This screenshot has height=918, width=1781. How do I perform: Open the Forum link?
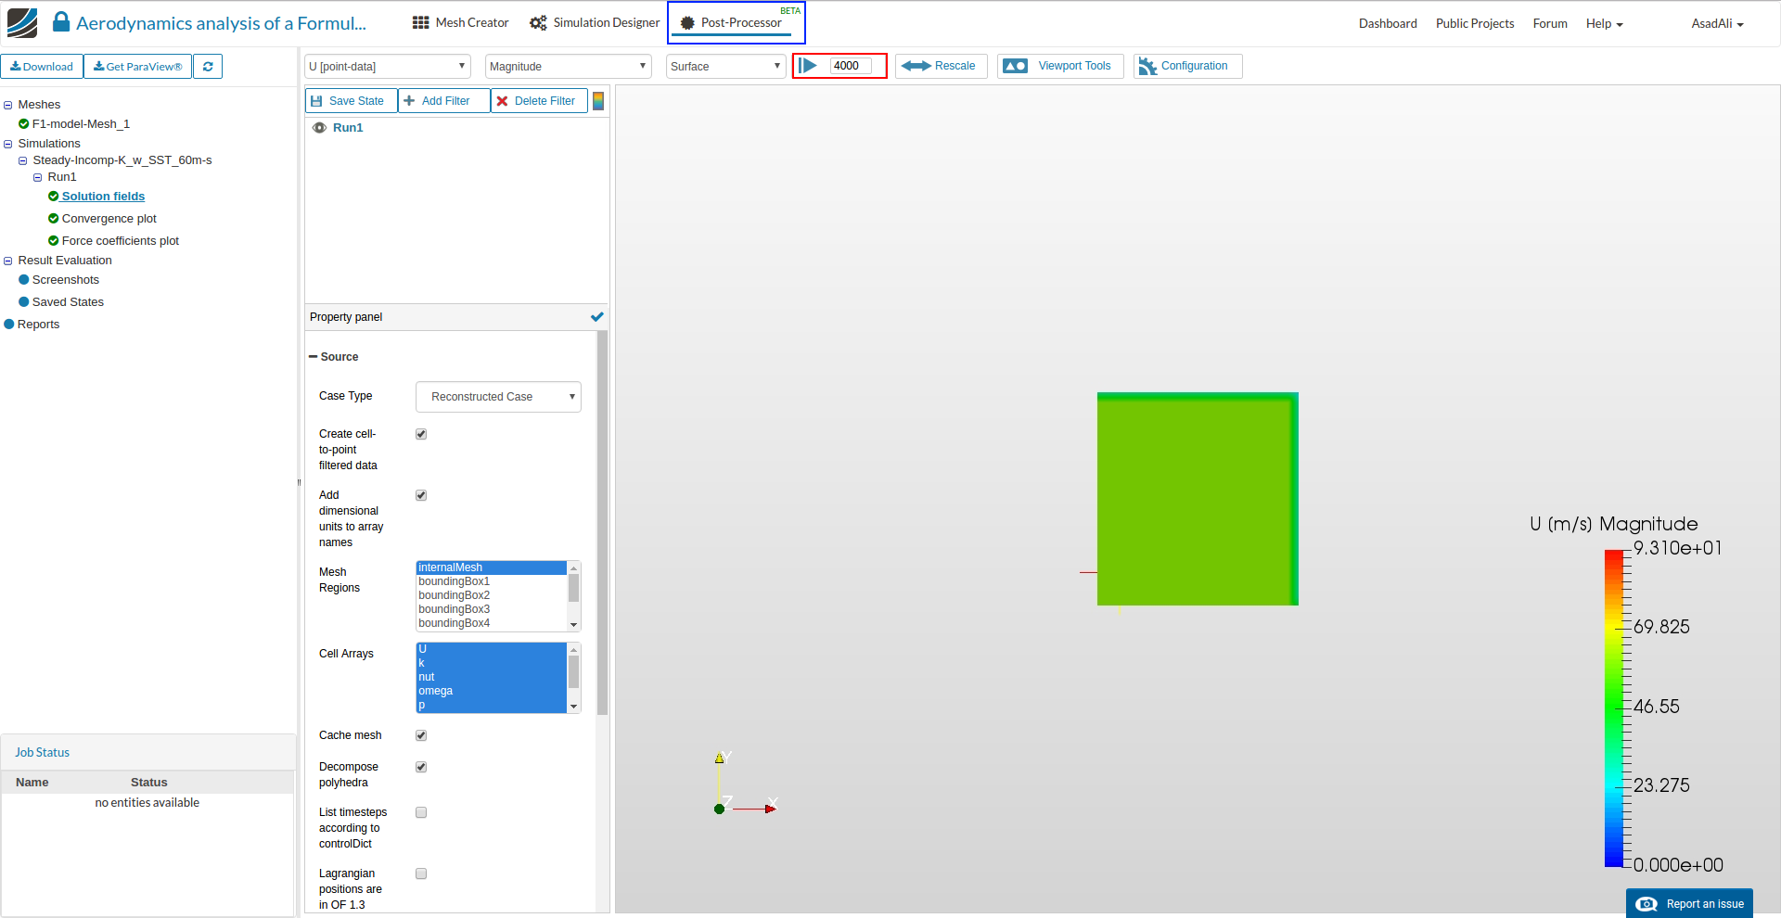tap(1550, 24)
